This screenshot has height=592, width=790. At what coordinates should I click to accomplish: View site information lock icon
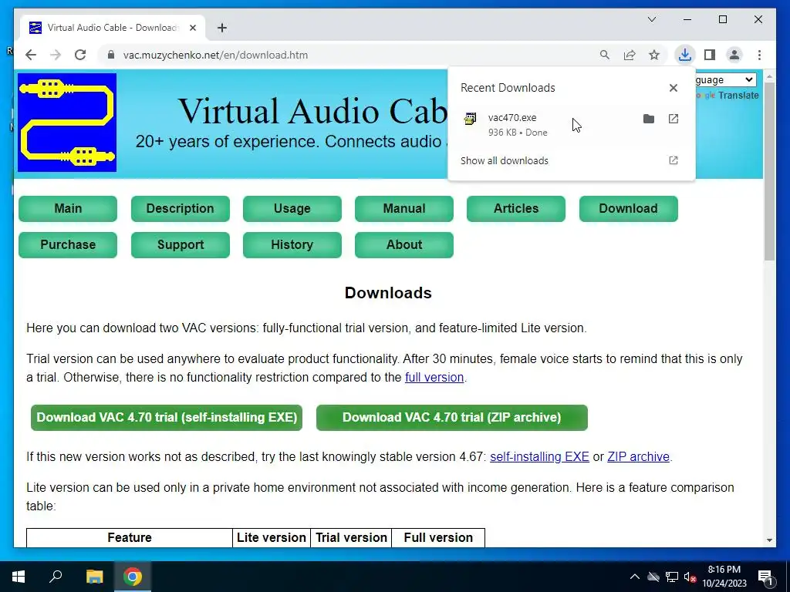pos(111,55)
